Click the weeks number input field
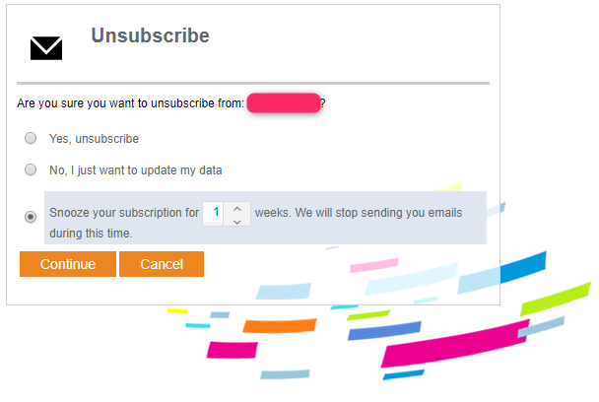599x402 pixels. [213, 213]
